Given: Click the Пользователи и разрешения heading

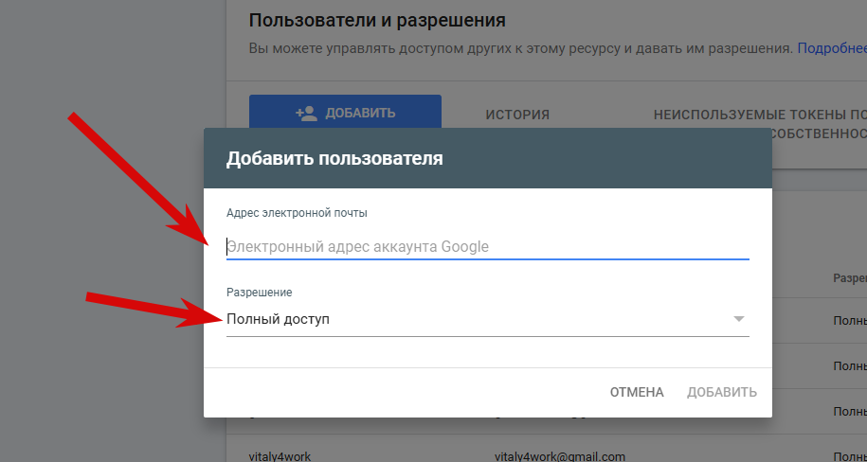Looking at the screenshot, I should [x=377, y=21].
